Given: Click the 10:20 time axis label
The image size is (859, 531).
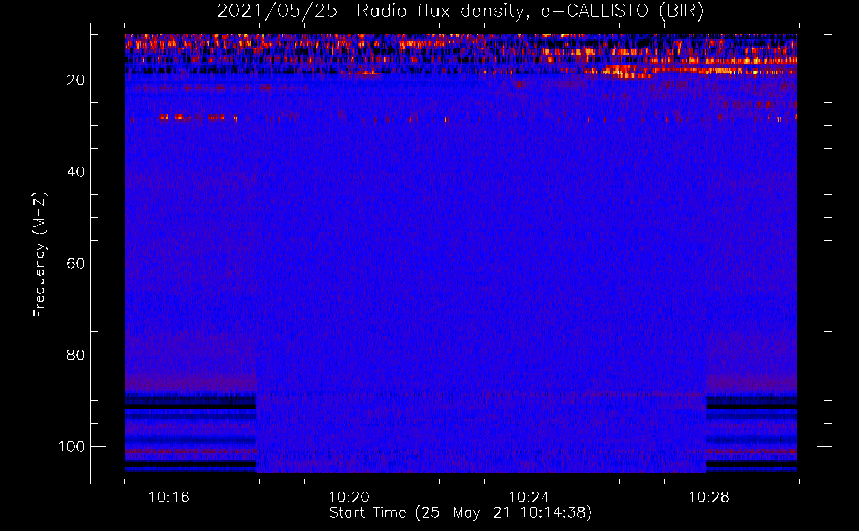Looking at the screenshot, I should pos(349,497).
